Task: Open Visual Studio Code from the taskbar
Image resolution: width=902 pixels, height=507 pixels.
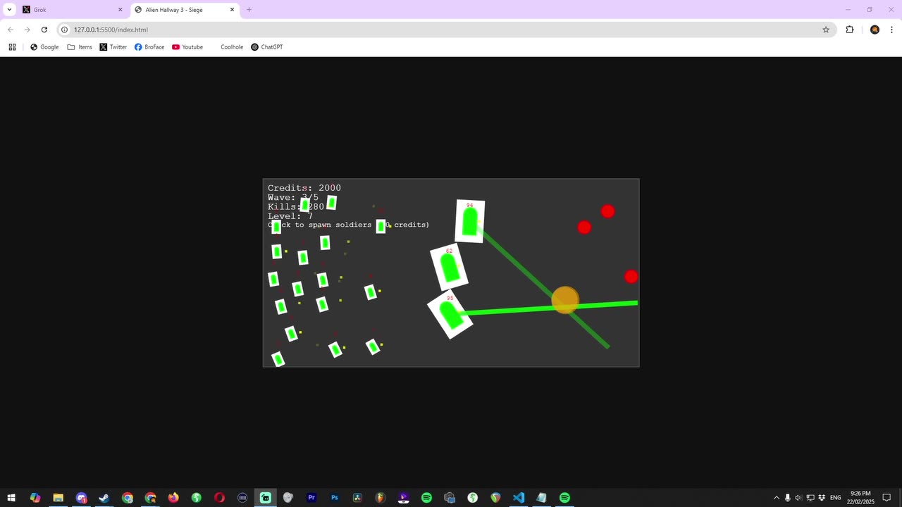Action: tap(519, 498)
